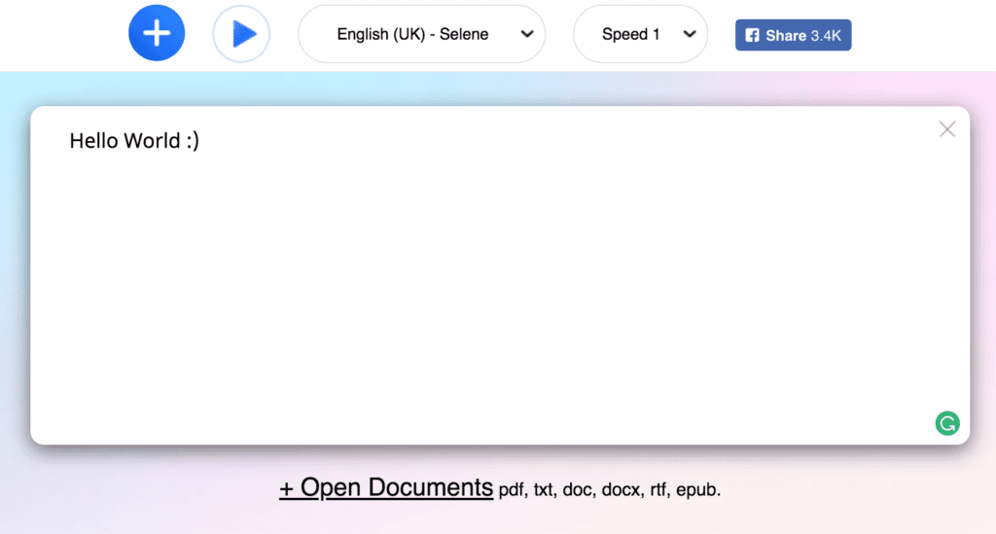Click the blue plus button to add text
996x534 pixels.
pos(157,33)
